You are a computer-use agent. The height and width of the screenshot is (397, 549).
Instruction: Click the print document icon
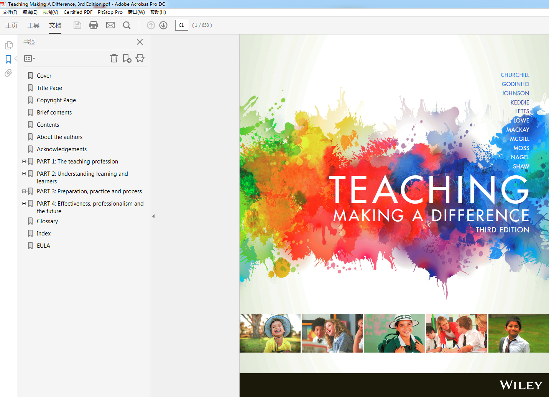[x=93, y=25]
